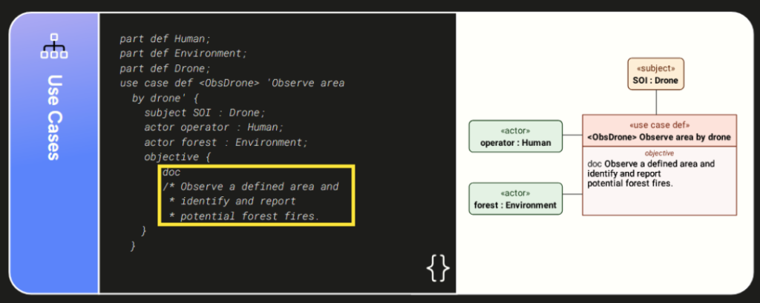The height and width of the screenshot is (303, 760).
Task: Click the 'objective {' line in code
Action: [178, 157]
